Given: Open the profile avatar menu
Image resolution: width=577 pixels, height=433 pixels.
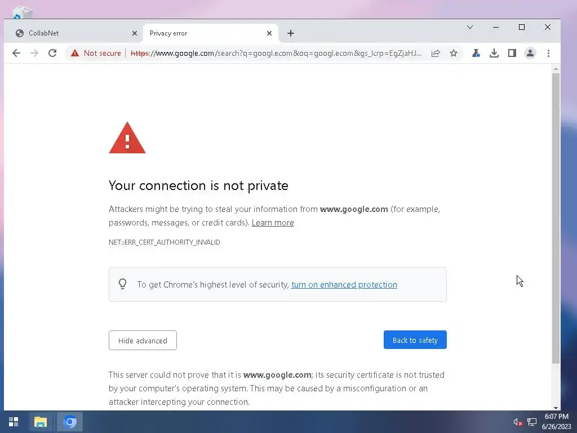Looking at the screenshot, I should 530,53.
